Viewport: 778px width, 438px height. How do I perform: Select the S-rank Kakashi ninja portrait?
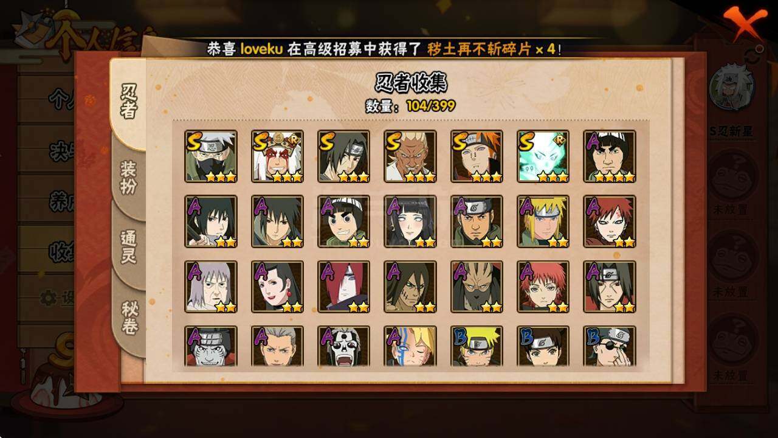coord(211,156)
